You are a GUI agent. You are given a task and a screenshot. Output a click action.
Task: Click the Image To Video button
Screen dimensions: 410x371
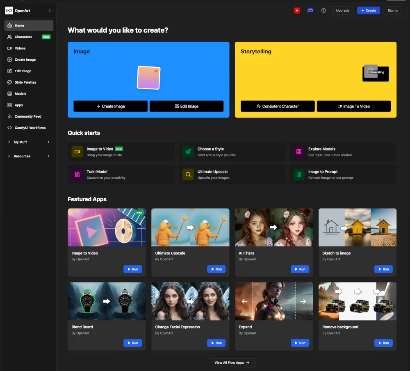point(354,106)
